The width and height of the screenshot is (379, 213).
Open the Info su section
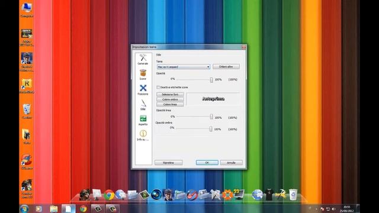tap(143, 135)
